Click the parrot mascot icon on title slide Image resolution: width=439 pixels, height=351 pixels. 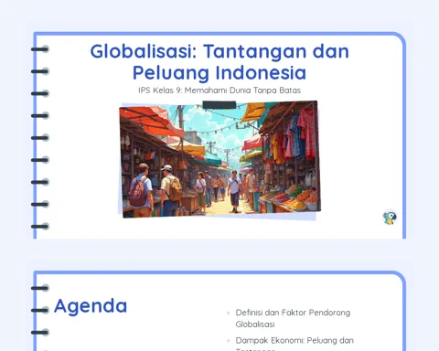click(x=390, y=218)
